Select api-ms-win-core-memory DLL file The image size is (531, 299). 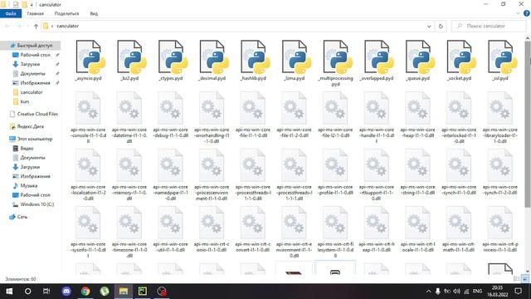tap(129, 174)
